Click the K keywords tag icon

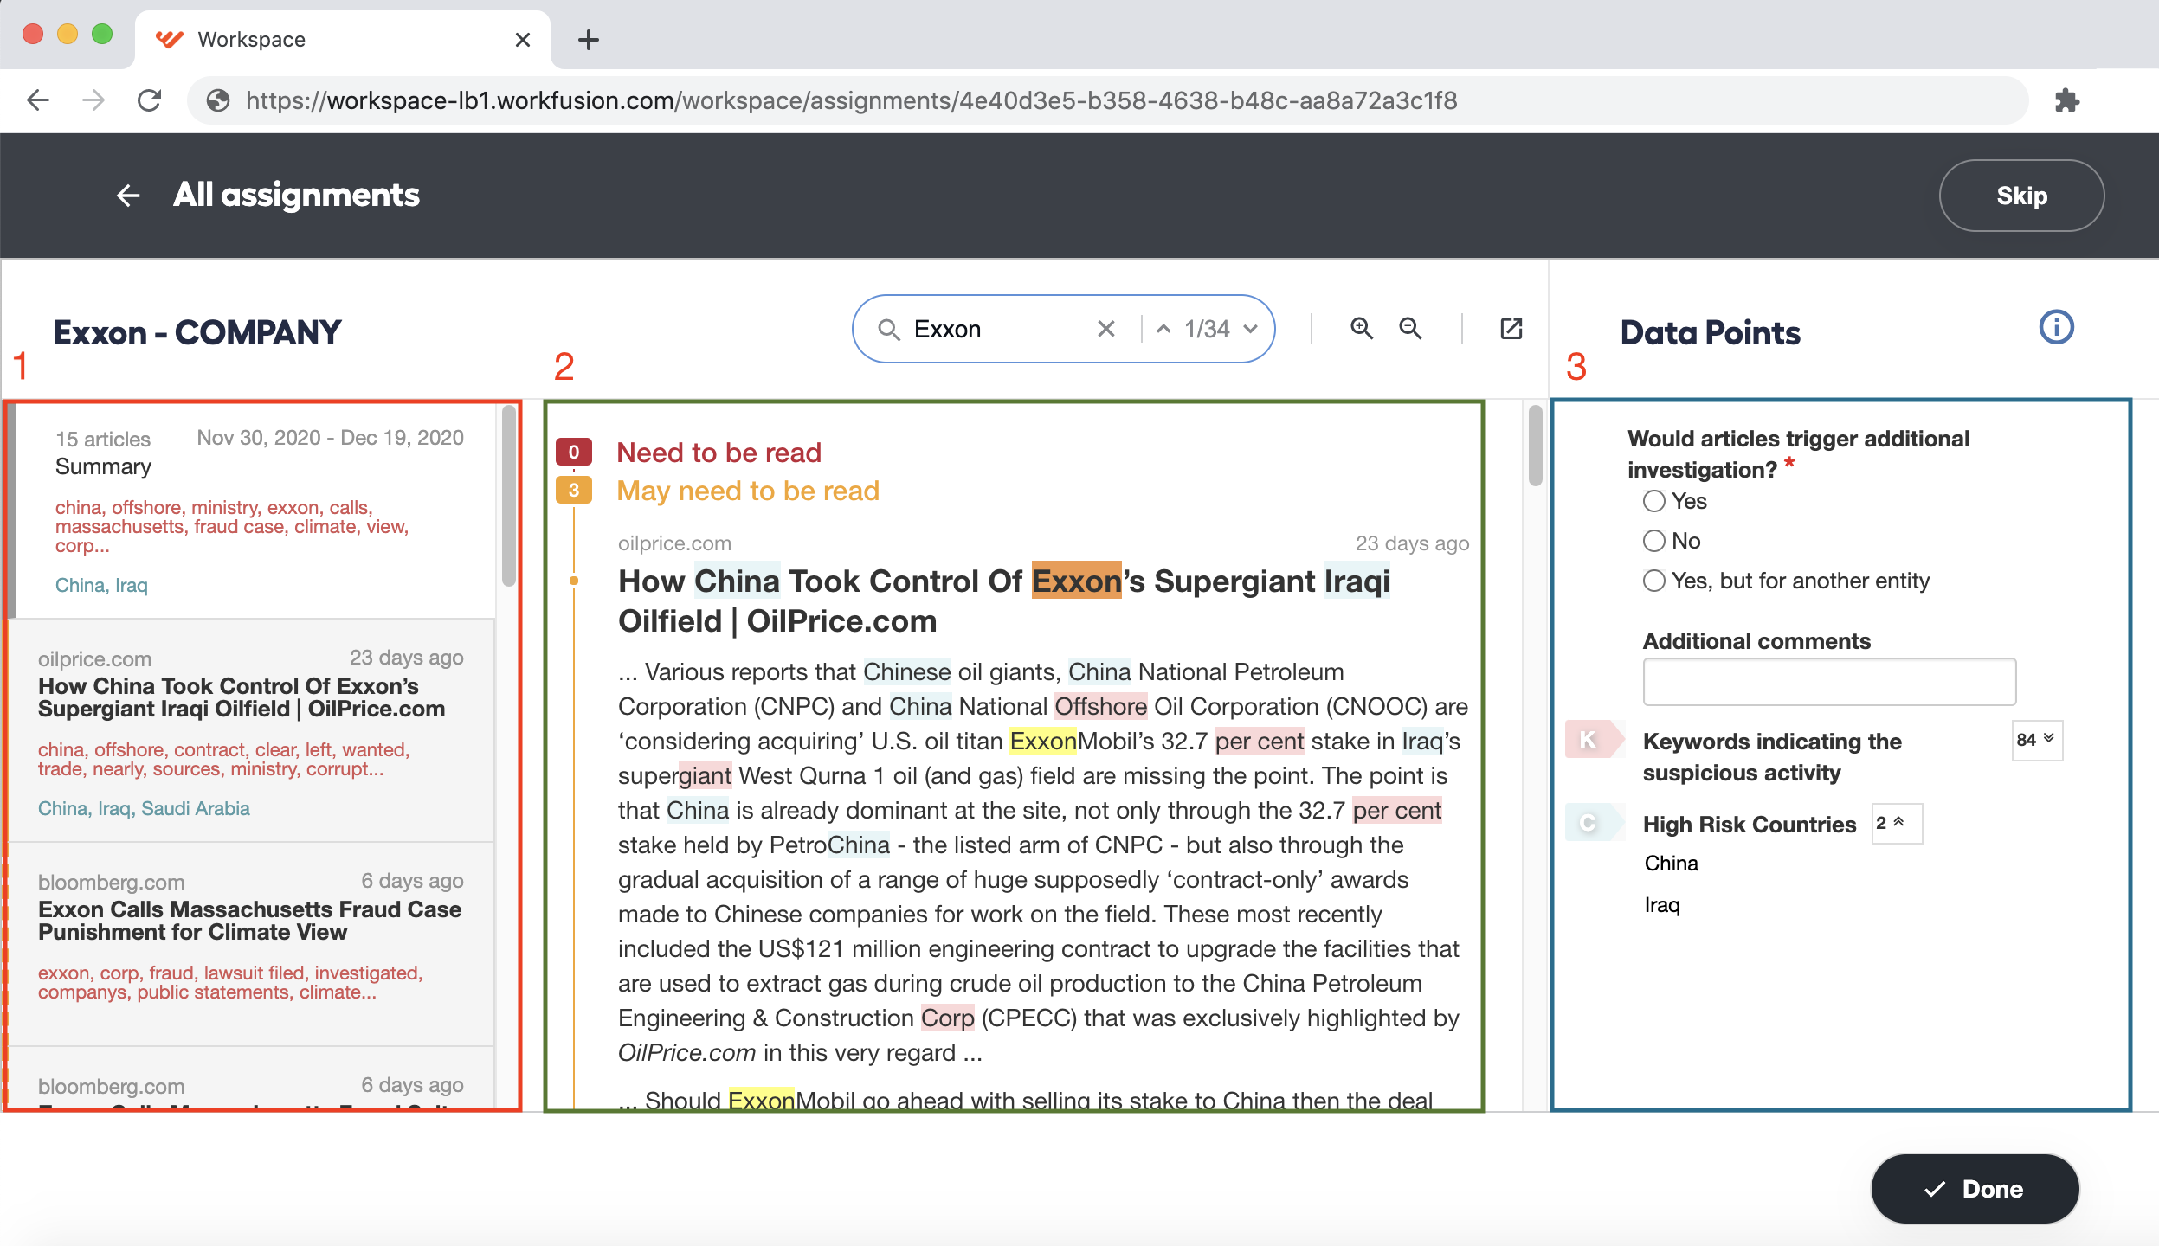coord(1594,740)
